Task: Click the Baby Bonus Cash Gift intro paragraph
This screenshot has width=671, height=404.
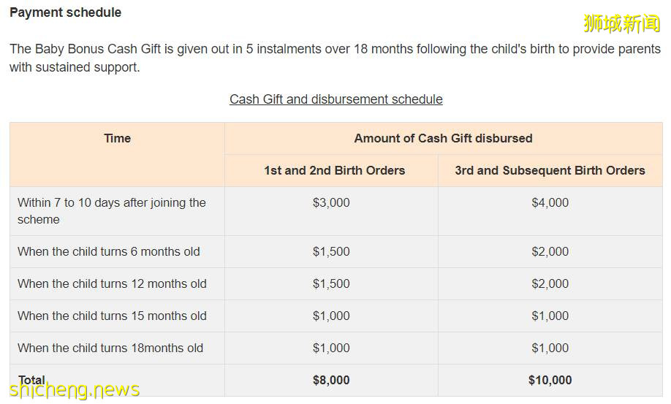Action: [x=335, y=58]
